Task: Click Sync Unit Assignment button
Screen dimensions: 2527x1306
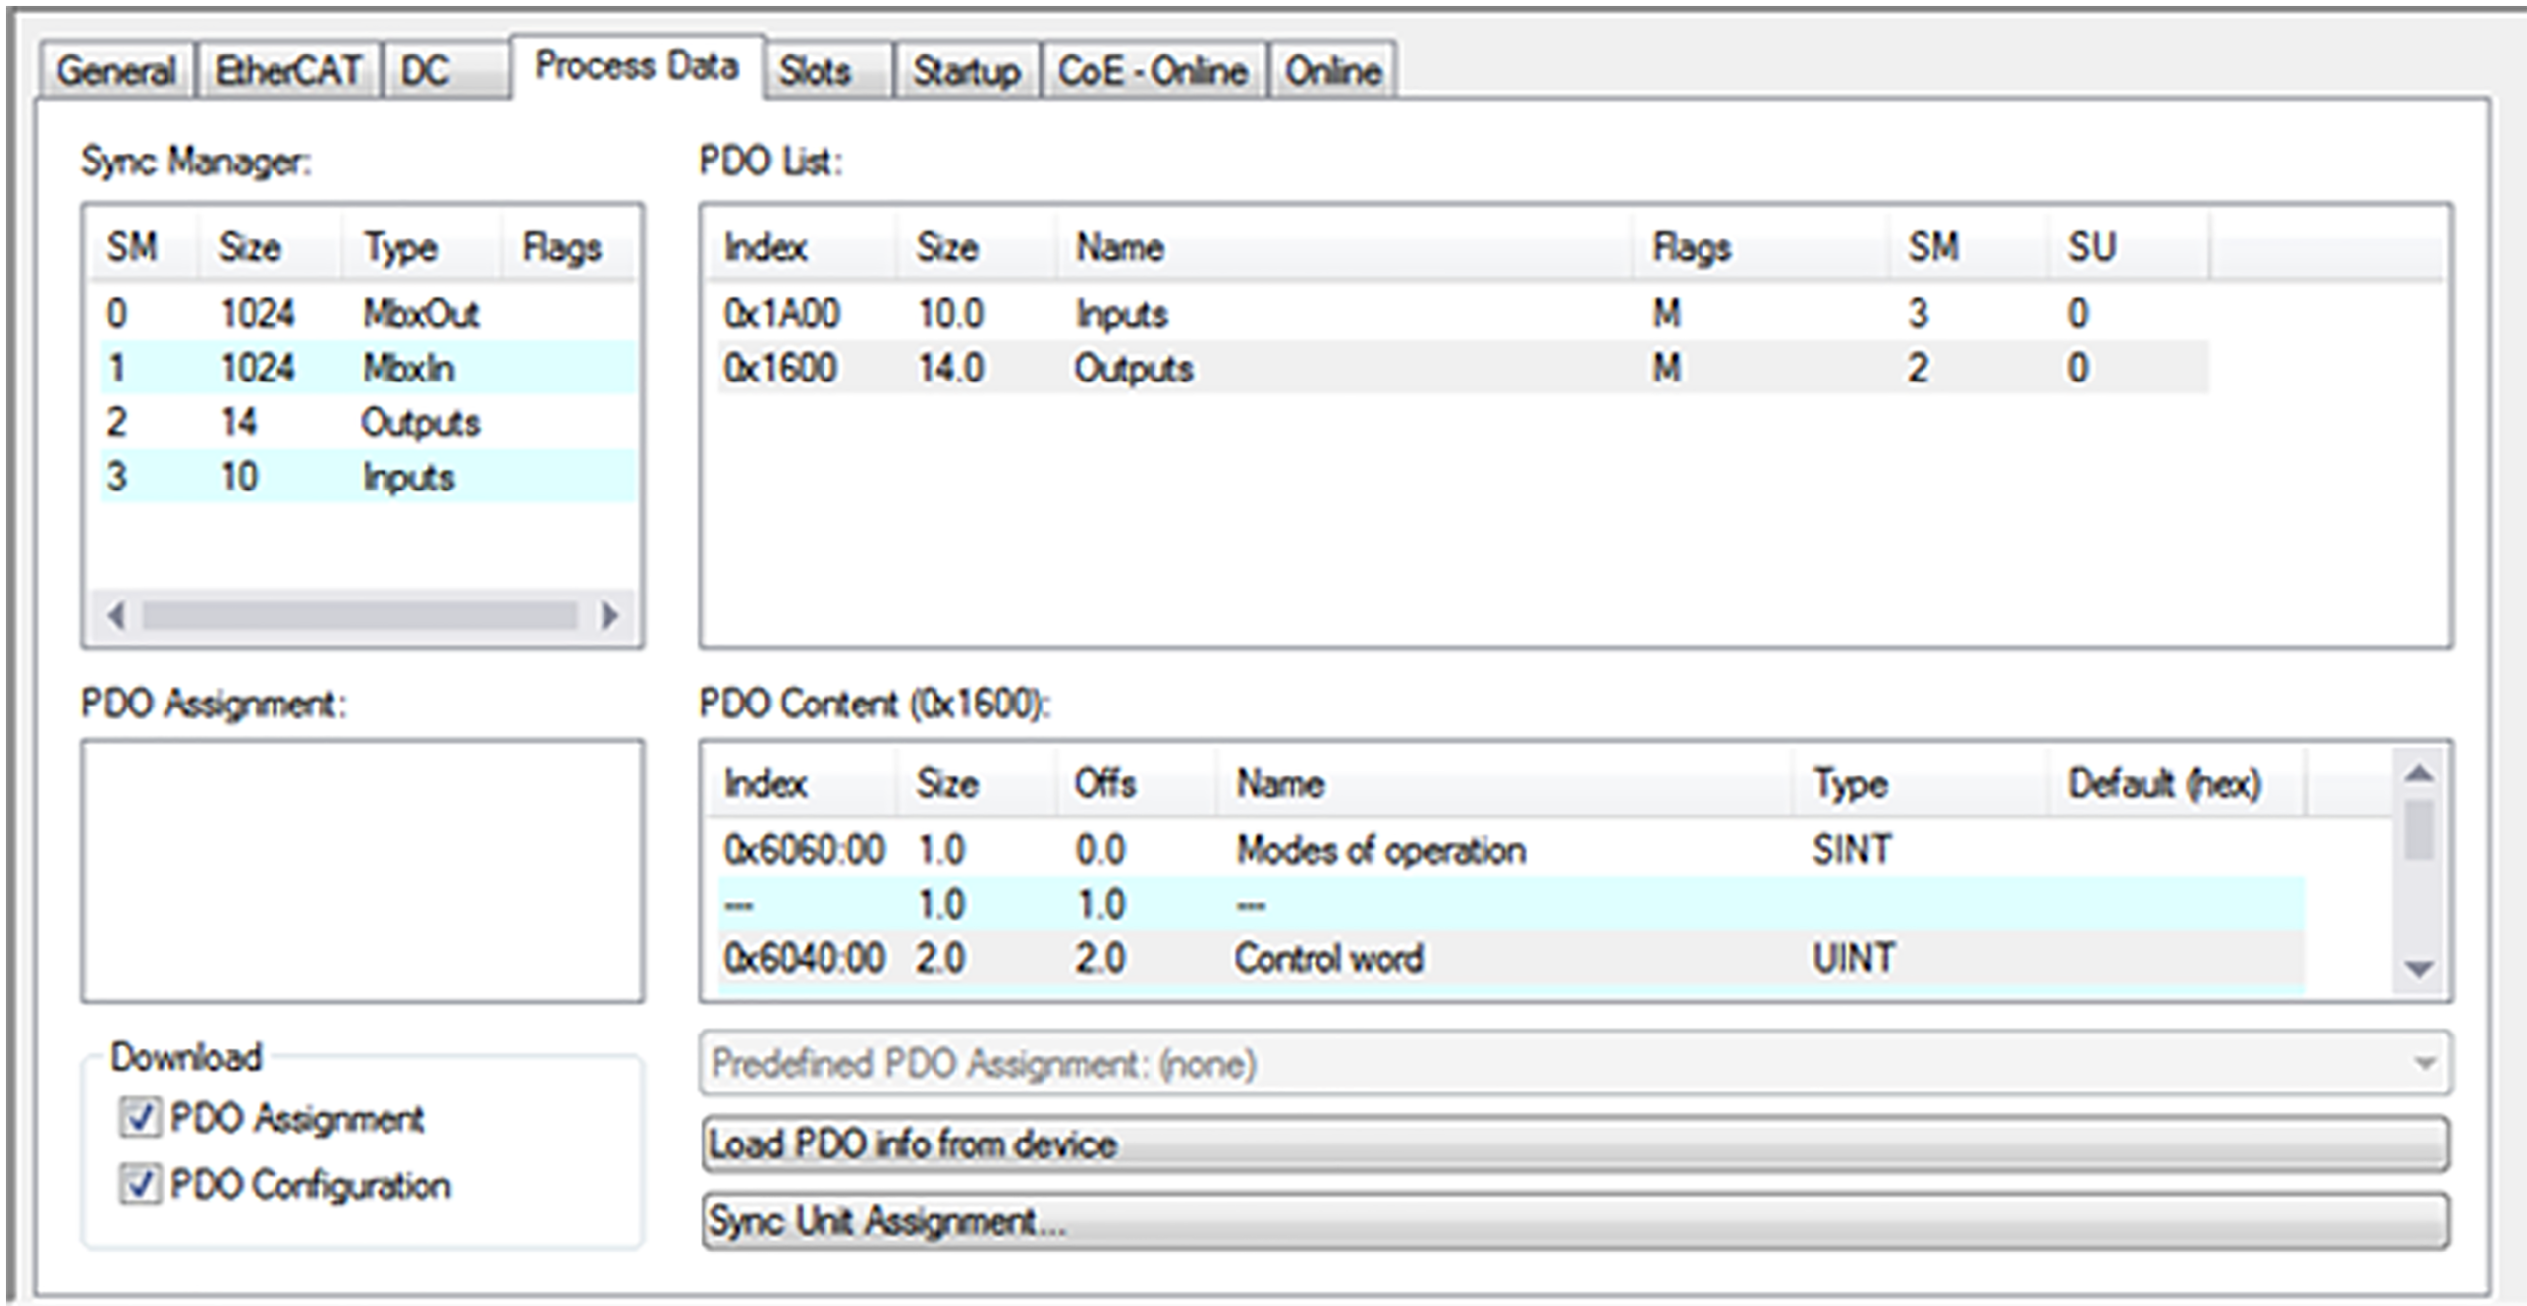Action: pos(1574,1221)
